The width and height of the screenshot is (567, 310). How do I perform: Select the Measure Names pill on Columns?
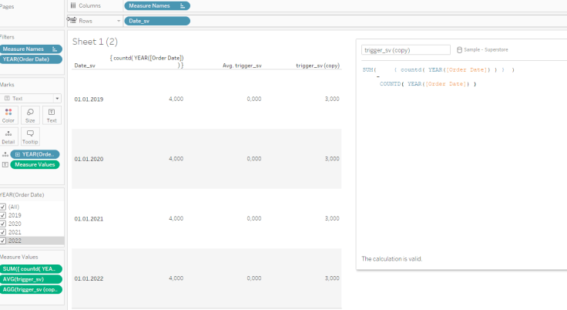click(157, 6)
